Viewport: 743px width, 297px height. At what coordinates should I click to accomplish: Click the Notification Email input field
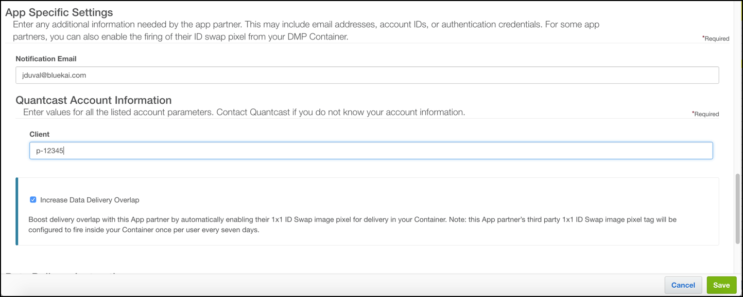pyautogui.click(x=367, y=75)
